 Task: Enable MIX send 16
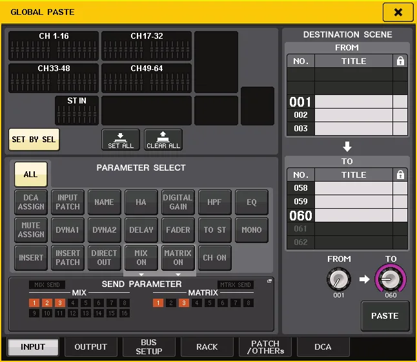tap(125, 314)
